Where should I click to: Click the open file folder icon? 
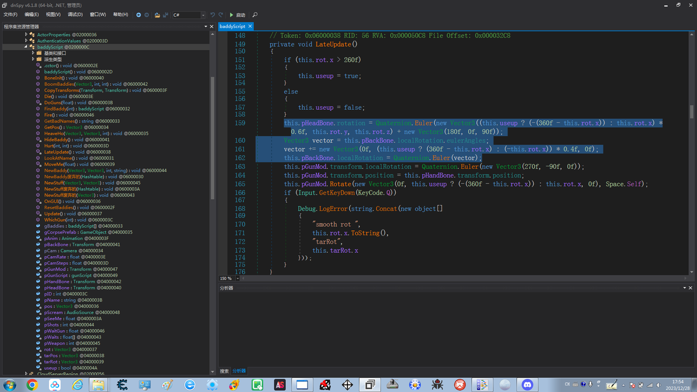coord(157,15)
